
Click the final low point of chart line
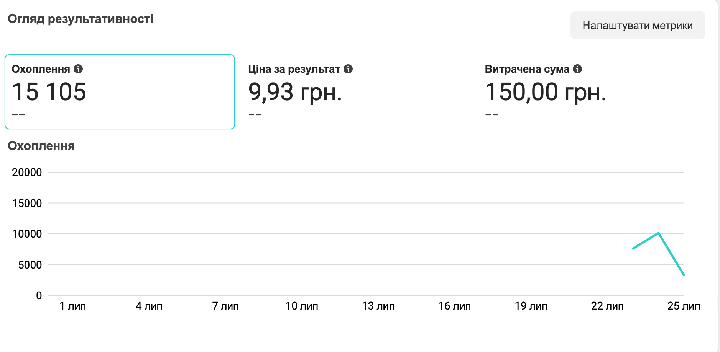point(684,275)
